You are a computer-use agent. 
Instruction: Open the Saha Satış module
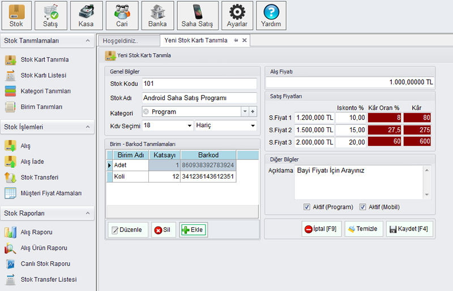click(198, 16)
